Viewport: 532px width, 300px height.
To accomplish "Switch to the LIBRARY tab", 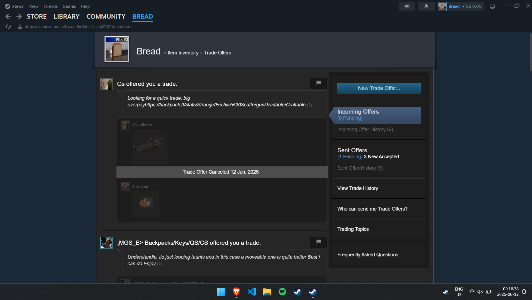I will [66, 16].
